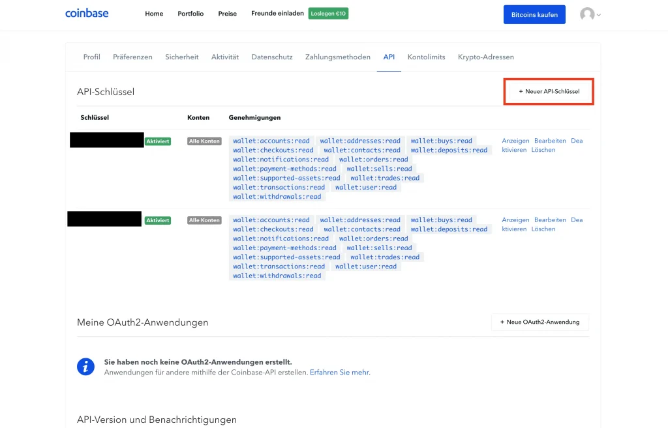The width and height of the screenshot is (668, 428).
Task: Go to the Kontolimits tab
Action: pyautogui.click(x=426, y=57)
